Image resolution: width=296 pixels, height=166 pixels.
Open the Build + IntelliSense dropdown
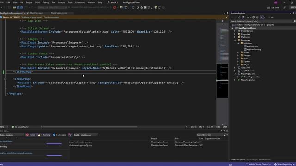tap(86, 135)
